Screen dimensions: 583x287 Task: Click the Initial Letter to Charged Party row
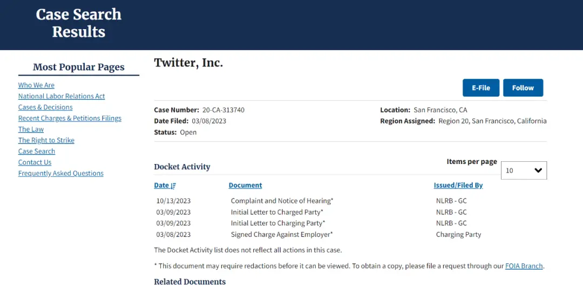(x=277, y=212)
